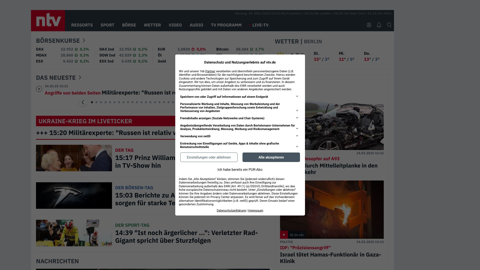Play the Gaza-Klinik video
480x270 pixels.
[x=284, y=235]
